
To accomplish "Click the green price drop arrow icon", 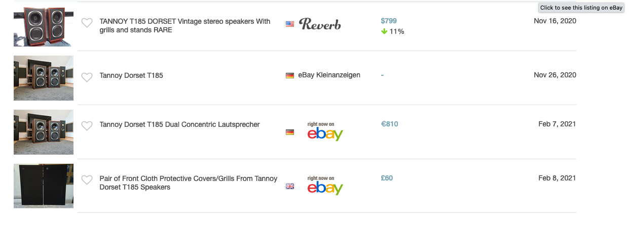I will point(384,31).
